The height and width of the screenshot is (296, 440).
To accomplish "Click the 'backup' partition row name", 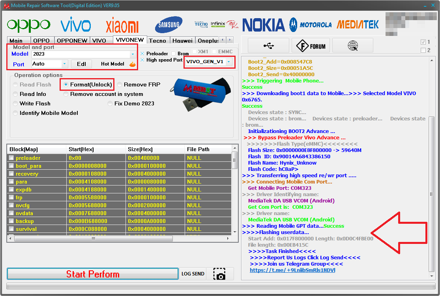I will [25, 221].
